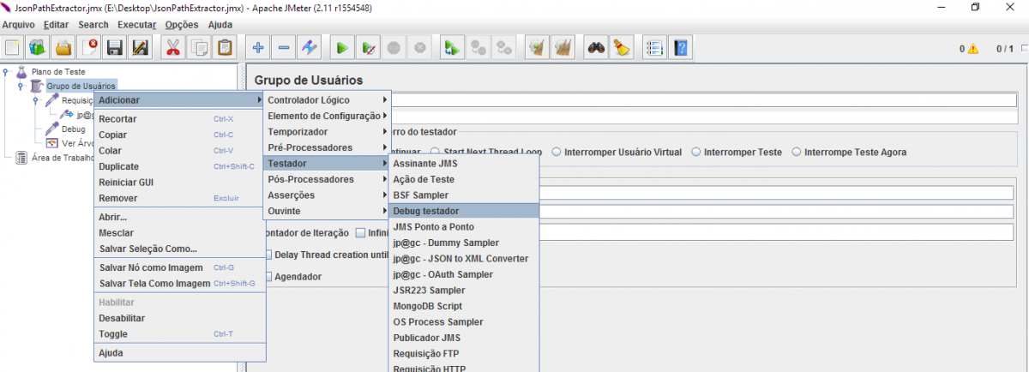Click the Paste clipboard icon

point(225,48)
